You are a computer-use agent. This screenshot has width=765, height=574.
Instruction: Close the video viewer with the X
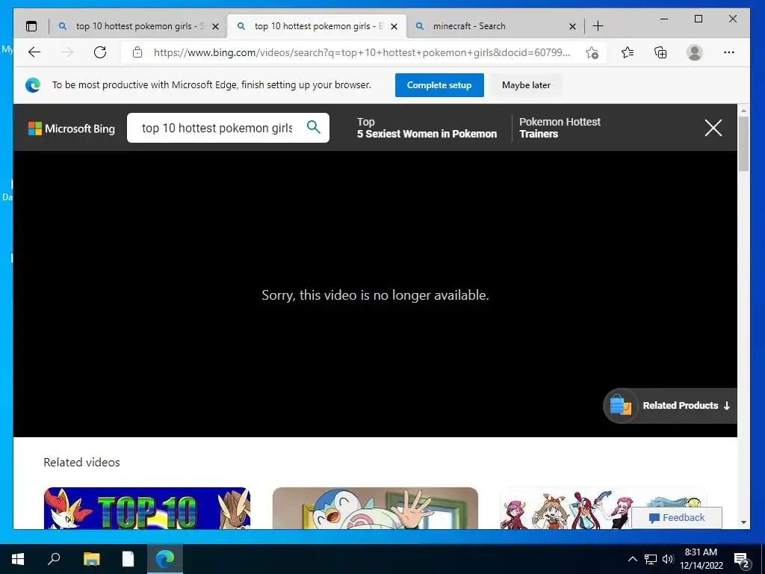(713, 128)
